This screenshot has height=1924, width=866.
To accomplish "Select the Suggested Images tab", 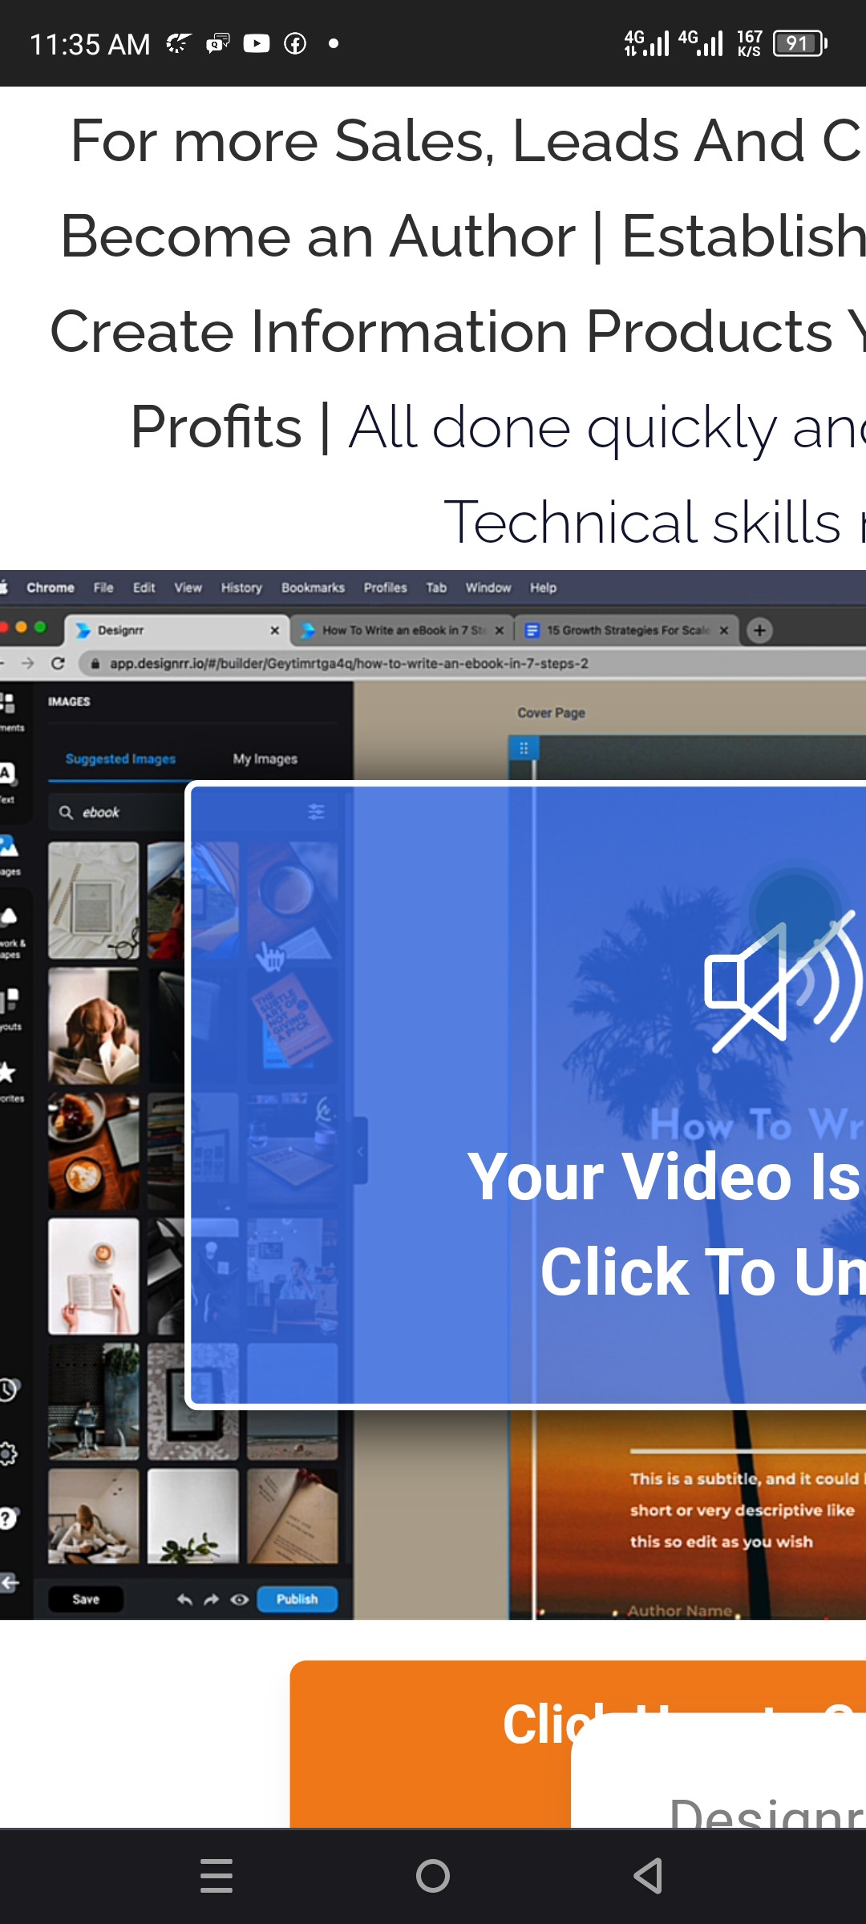I will click(120, 758).
